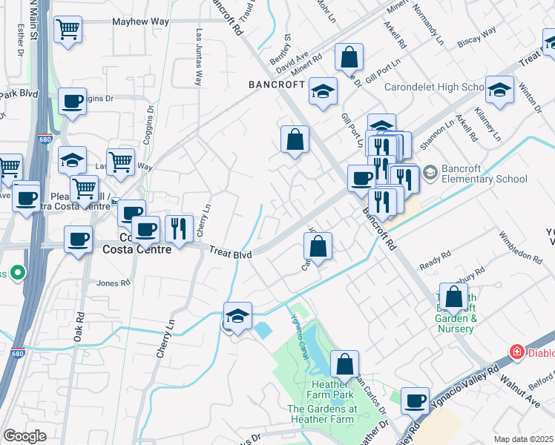555x445 pixels.
Task: Click the lower Interstate 680 shield near Oak Rd
Action: click(18, 353)
